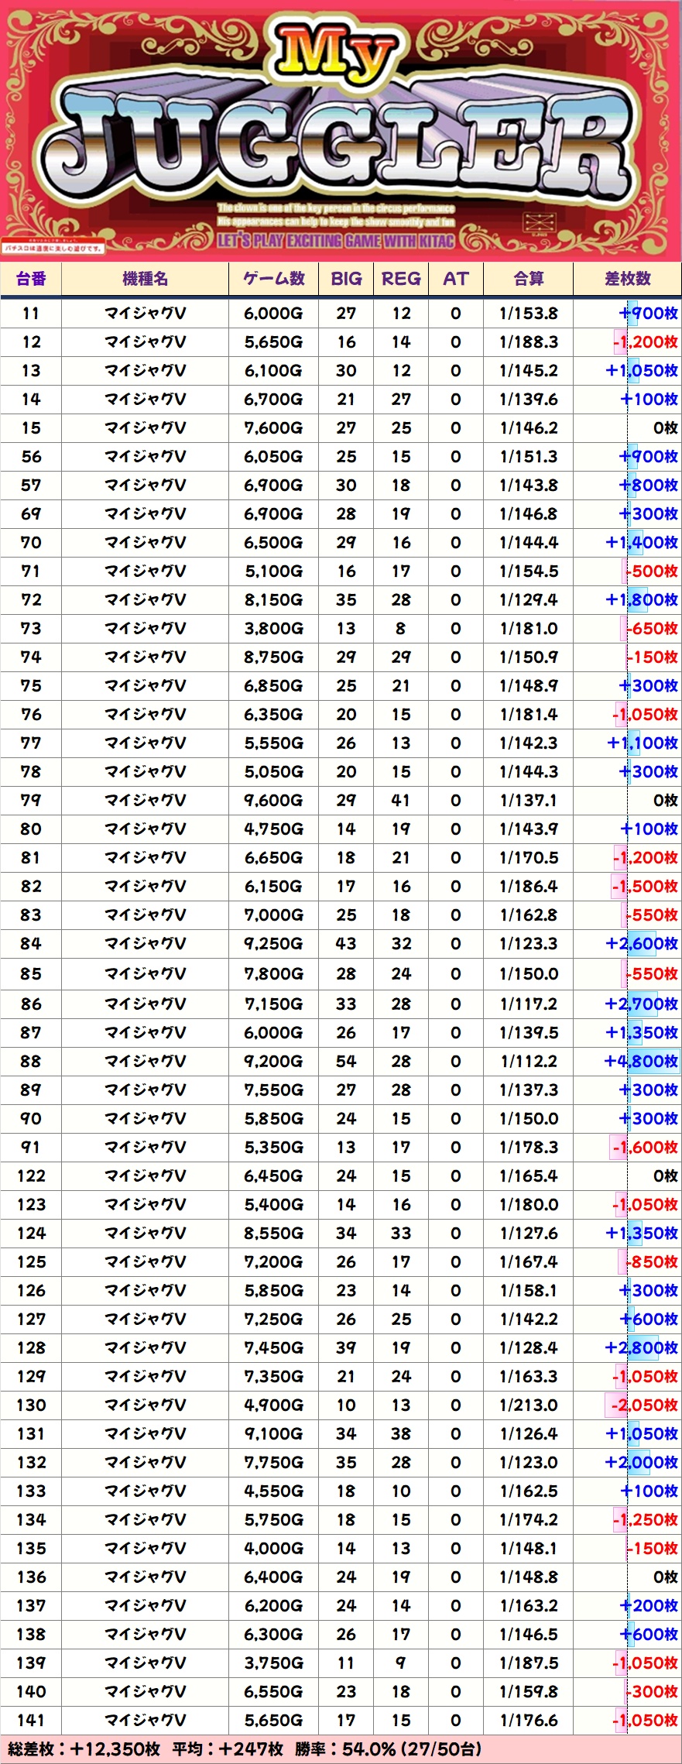The width and height of the screenshot is (682, 1764).
Task: Sort by the 台番 column header
Action: [31, 279]
